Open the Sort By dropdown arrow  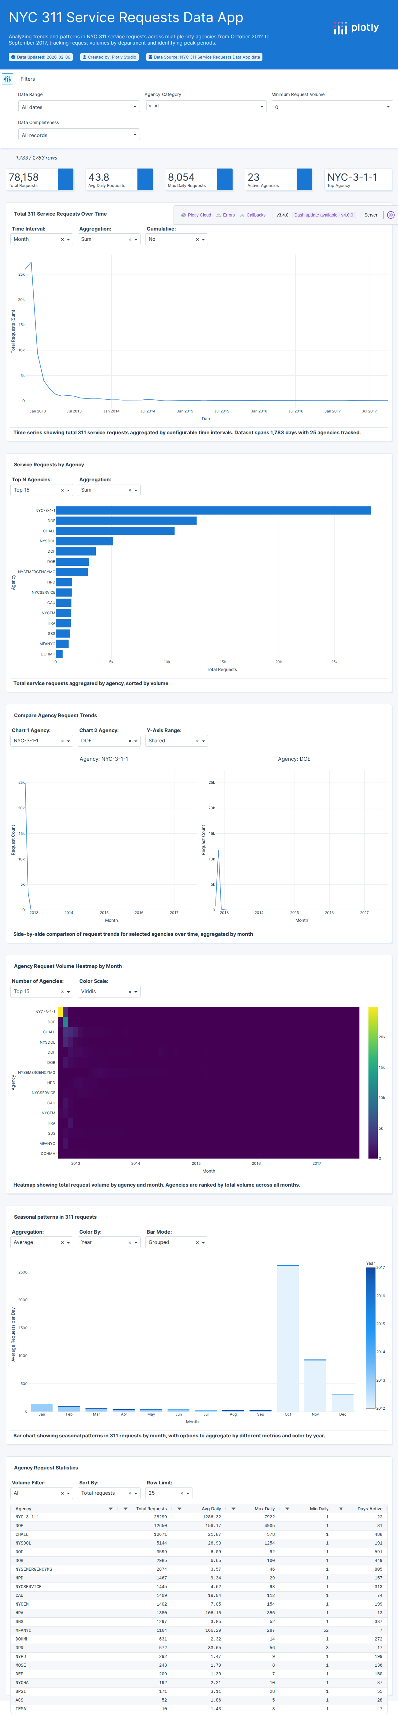(136, 1494)
